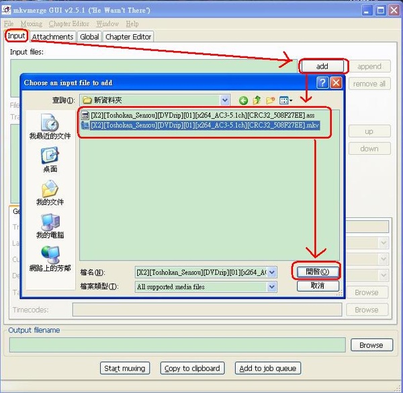Click Start muxing button
The height and width of the screenshot is (393, 403).
[x=125, y=368]
